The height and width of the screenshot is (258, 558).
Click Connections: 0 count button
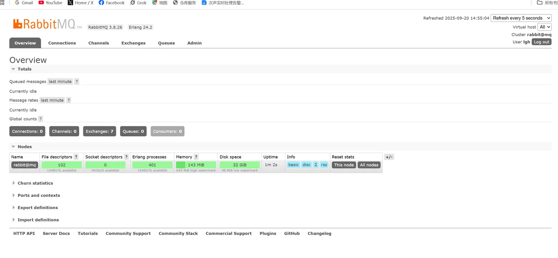point(28,131)
